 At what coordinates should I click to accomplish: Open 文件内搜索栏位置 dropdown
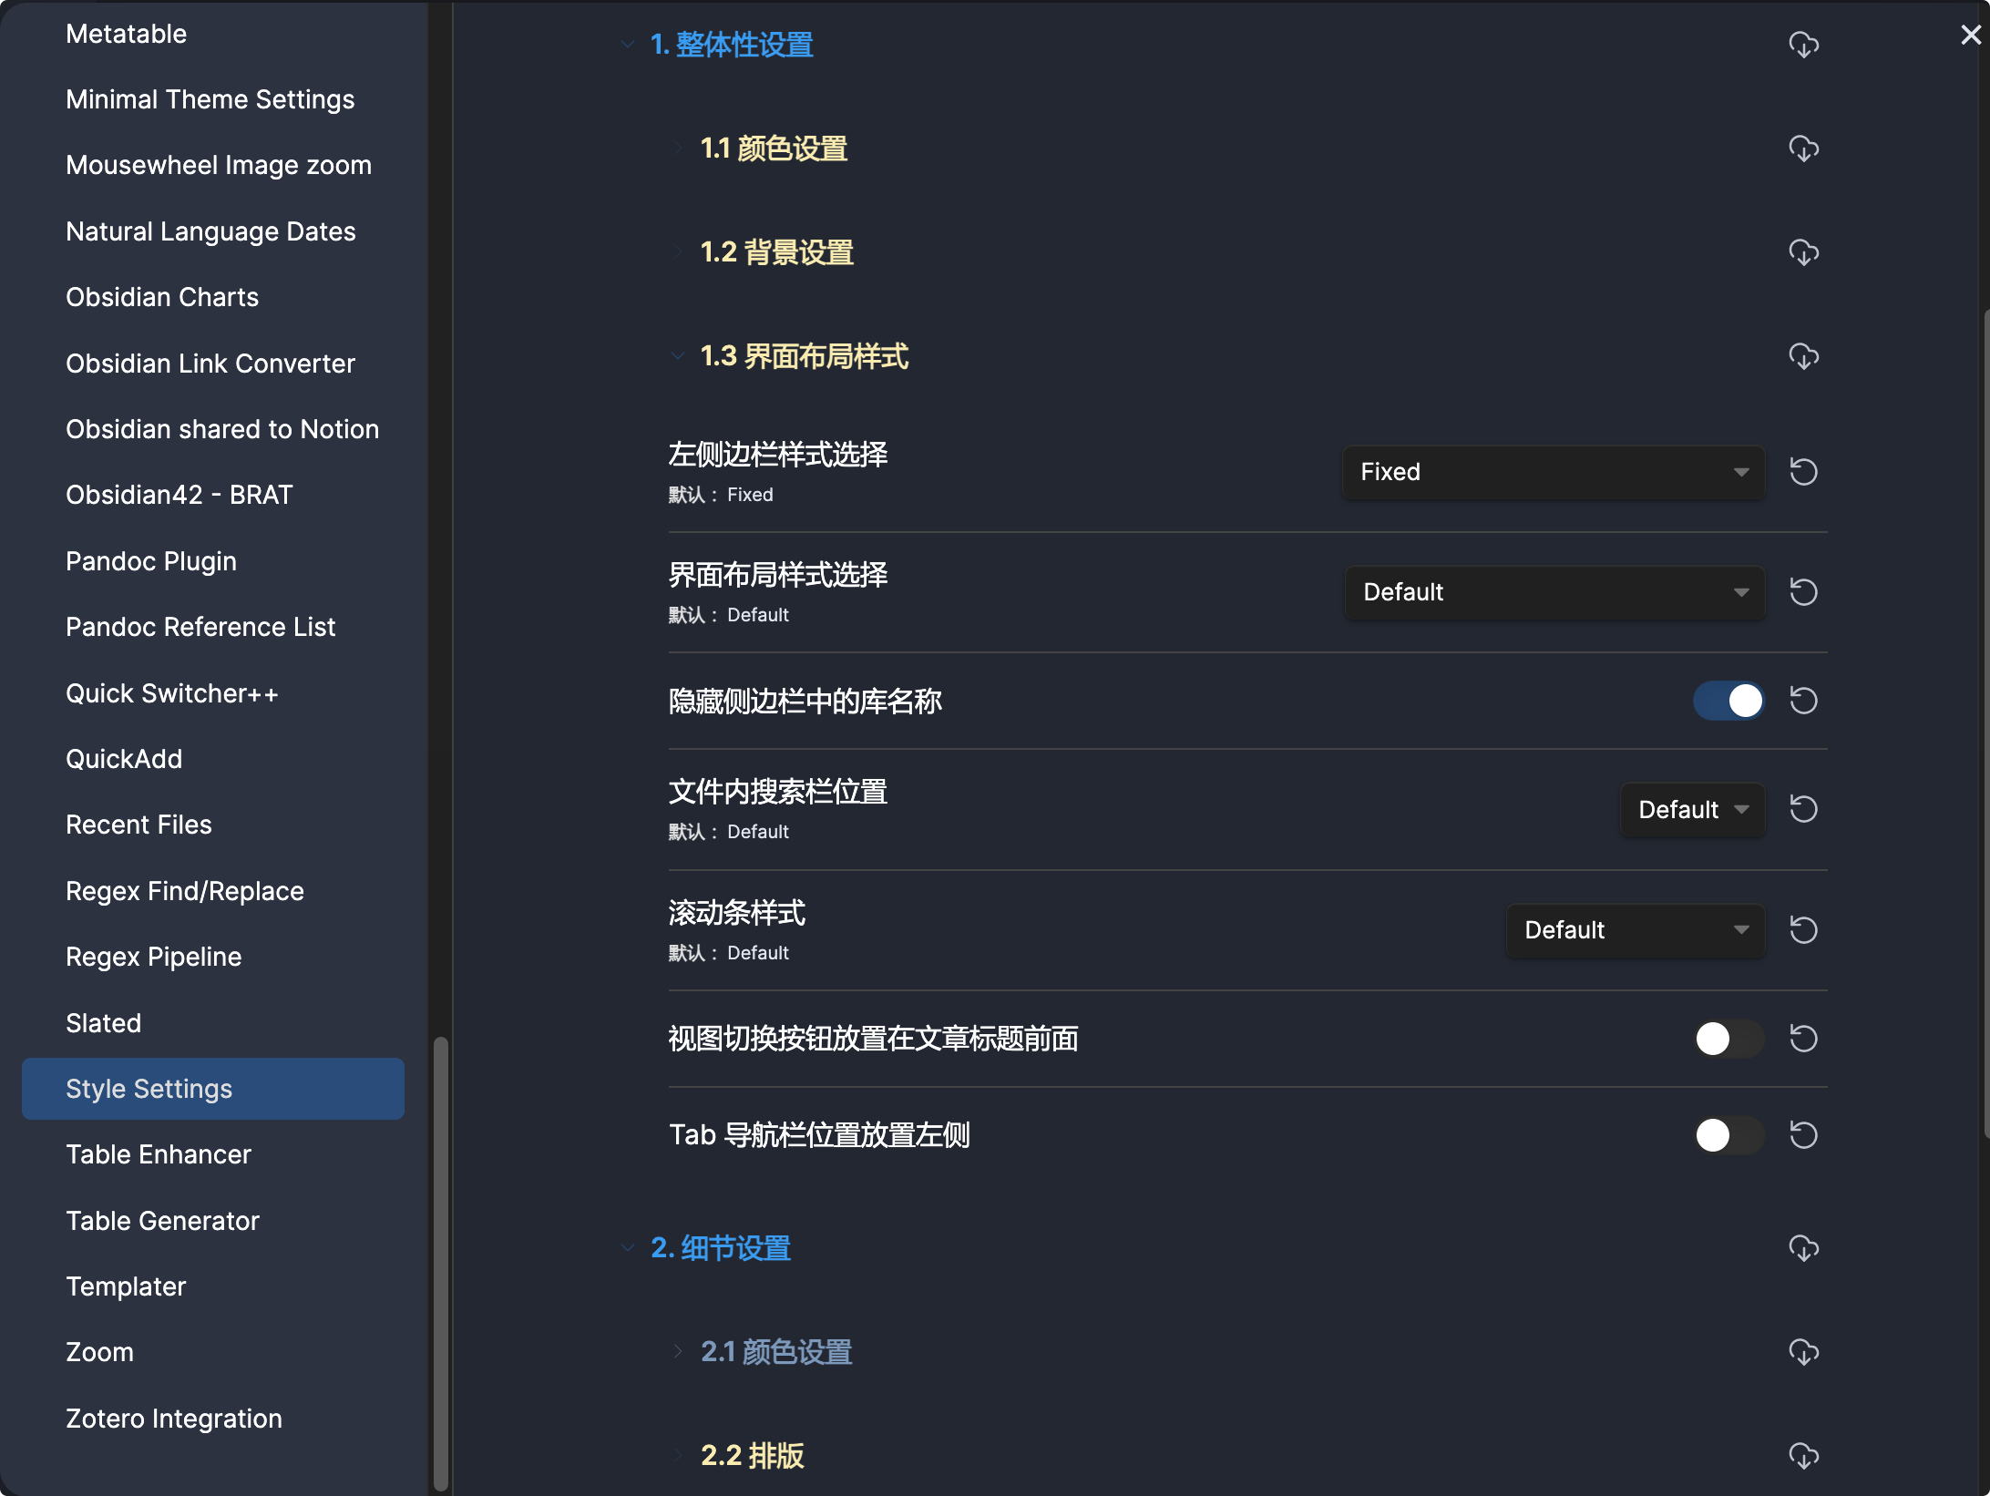tap(1692, 810)
